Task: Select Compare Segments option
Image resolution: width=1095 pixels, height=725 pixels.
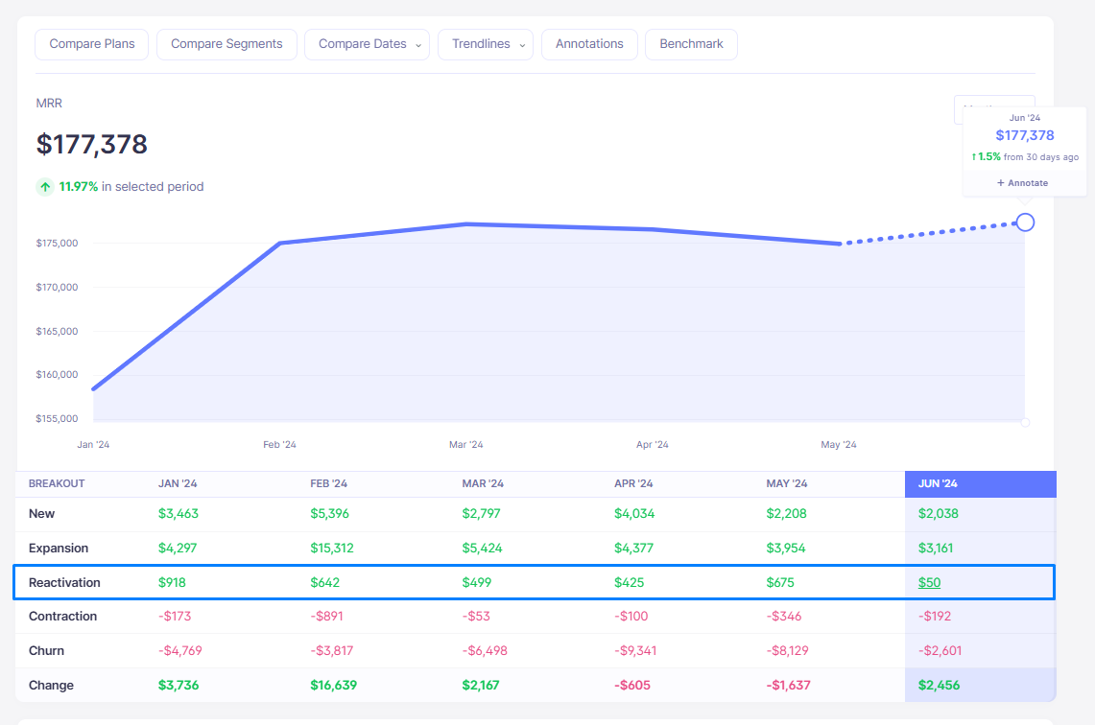Action: [x=226, y=44]
